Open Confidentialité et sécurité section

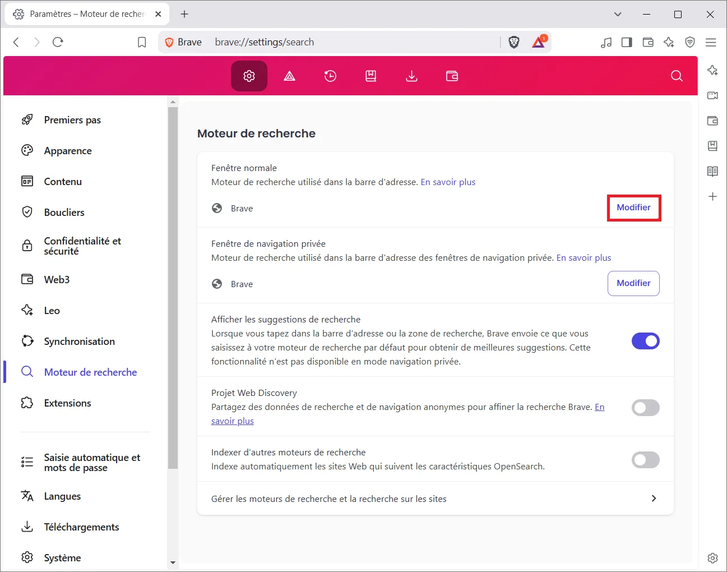82,246
